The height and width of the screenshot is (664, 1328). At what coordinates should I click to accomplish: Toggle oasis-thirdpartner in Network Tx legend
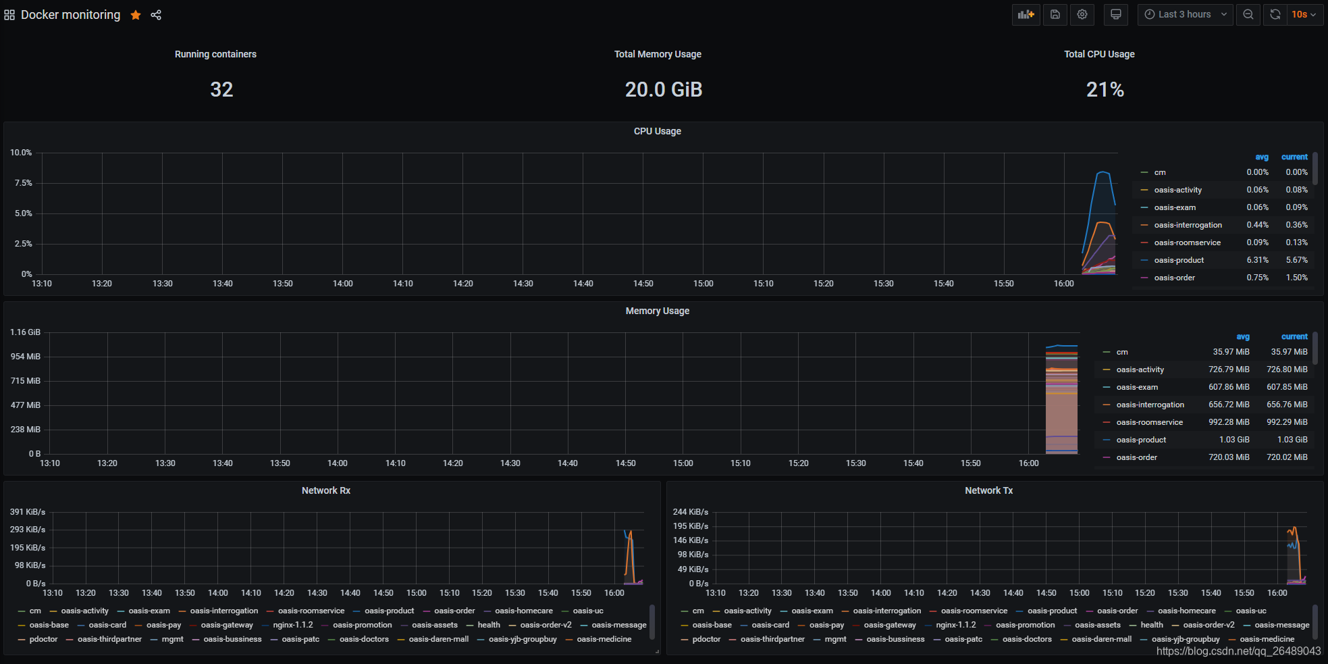tap(772, 639)
